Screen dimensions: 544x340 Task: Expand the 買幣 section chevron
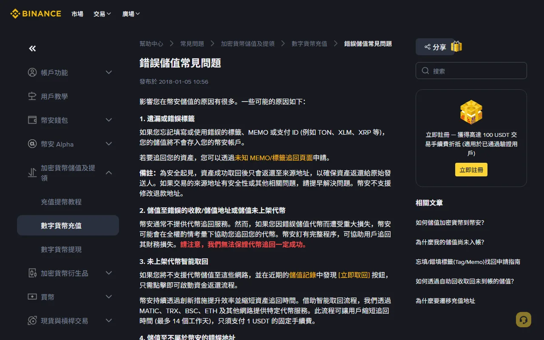click(x=109, y=297)
